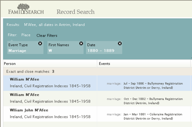Viewport: 192px width, 127px height.
Task: Open first William M'Afee result
Action: 25,79
